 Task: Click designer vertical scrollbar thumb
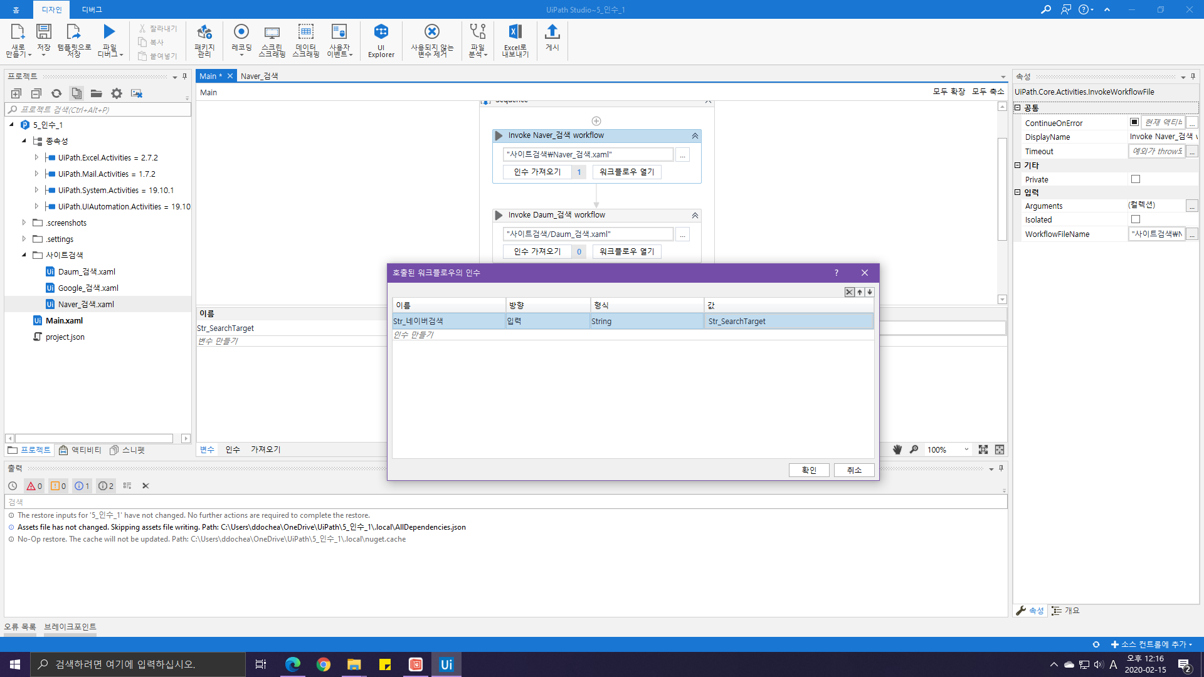[x=1002, y=188]
